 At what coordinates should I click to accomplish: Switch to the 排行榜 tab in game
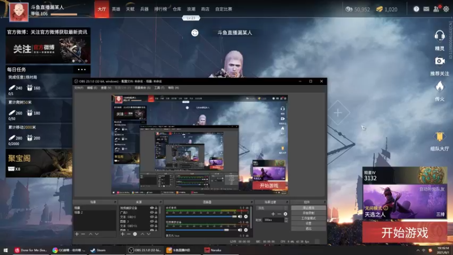(x=160, y=9)
